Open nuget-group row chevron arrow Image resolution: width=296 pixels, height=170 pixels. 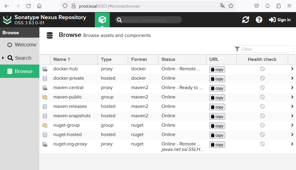pos(292,125)
